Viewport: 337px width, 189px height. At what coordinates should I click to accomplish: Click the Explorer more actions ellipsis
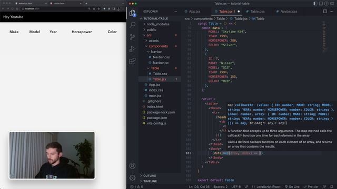coord(175,12)
